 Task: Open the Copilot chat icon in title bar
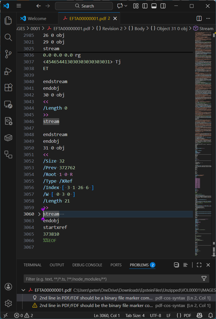[x=120, y=6]
